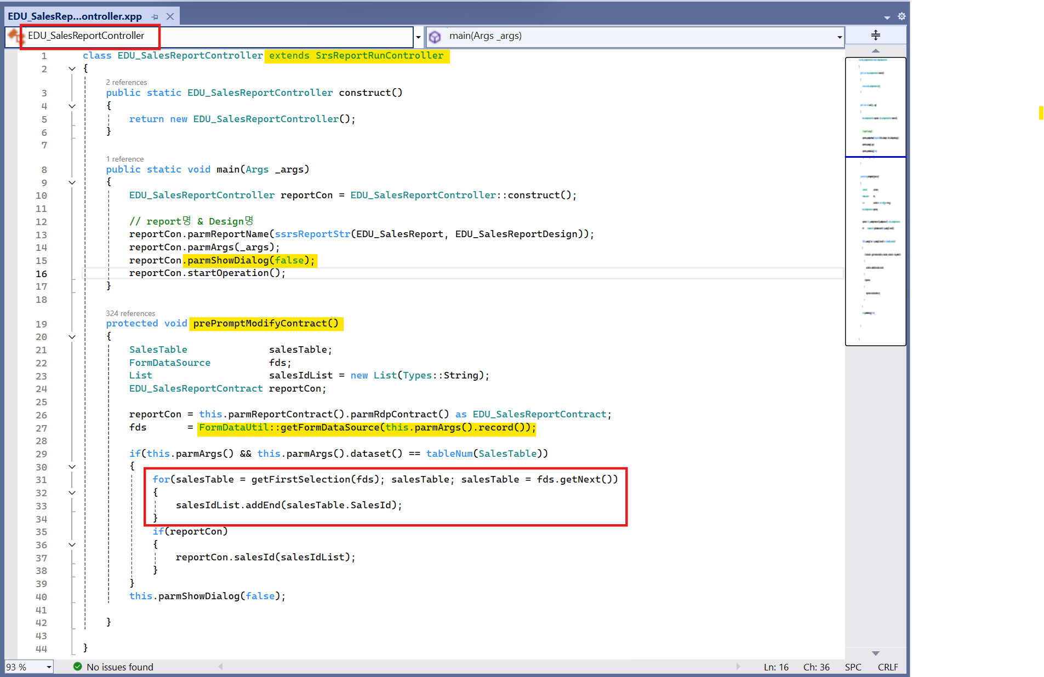Viewport: 1044px width, 677px height.
Task: Click 'parmShowDialog(false);' on line 15
Action: [x=251, y=261]
